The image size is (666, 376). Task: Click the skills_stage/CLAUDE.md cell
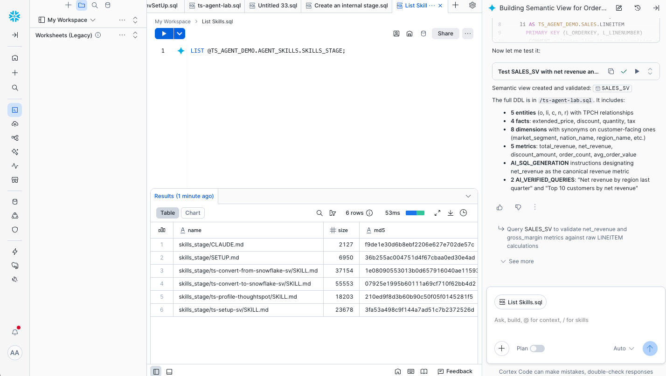tap(248, 244)
